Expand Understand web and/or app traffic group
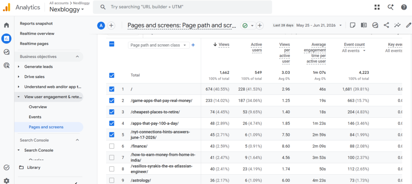 point(19,87)
